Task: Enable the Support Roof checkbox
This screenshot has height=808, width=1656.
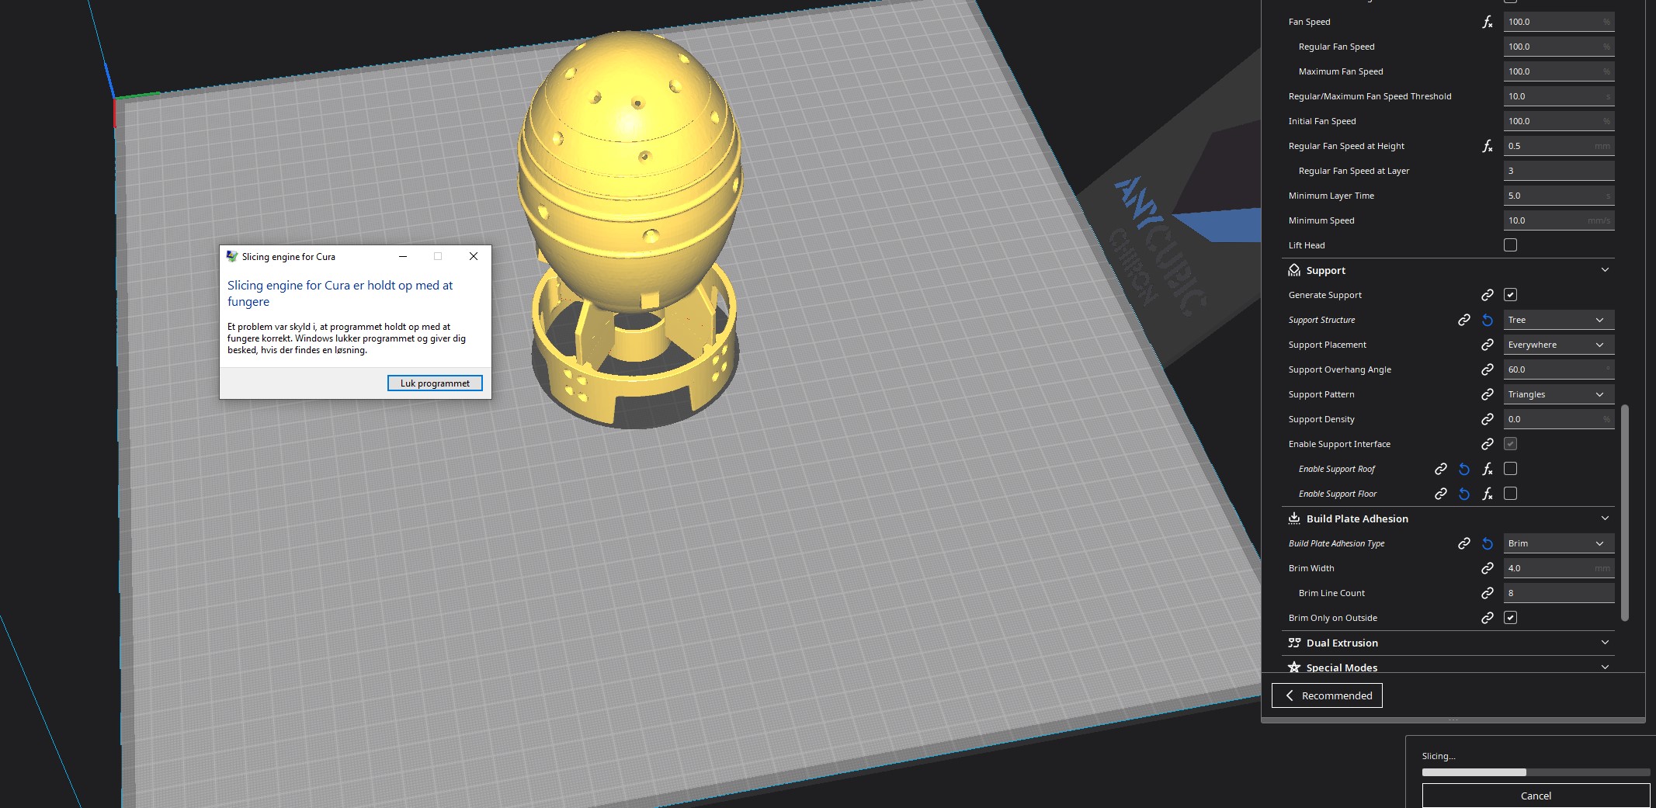Action: click(x=1510, y=469)
